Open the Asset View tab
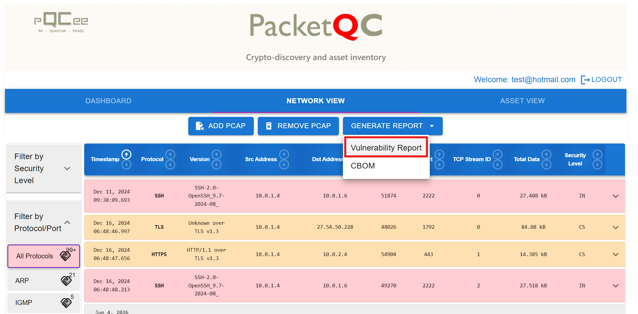 [x=523, y=101]
